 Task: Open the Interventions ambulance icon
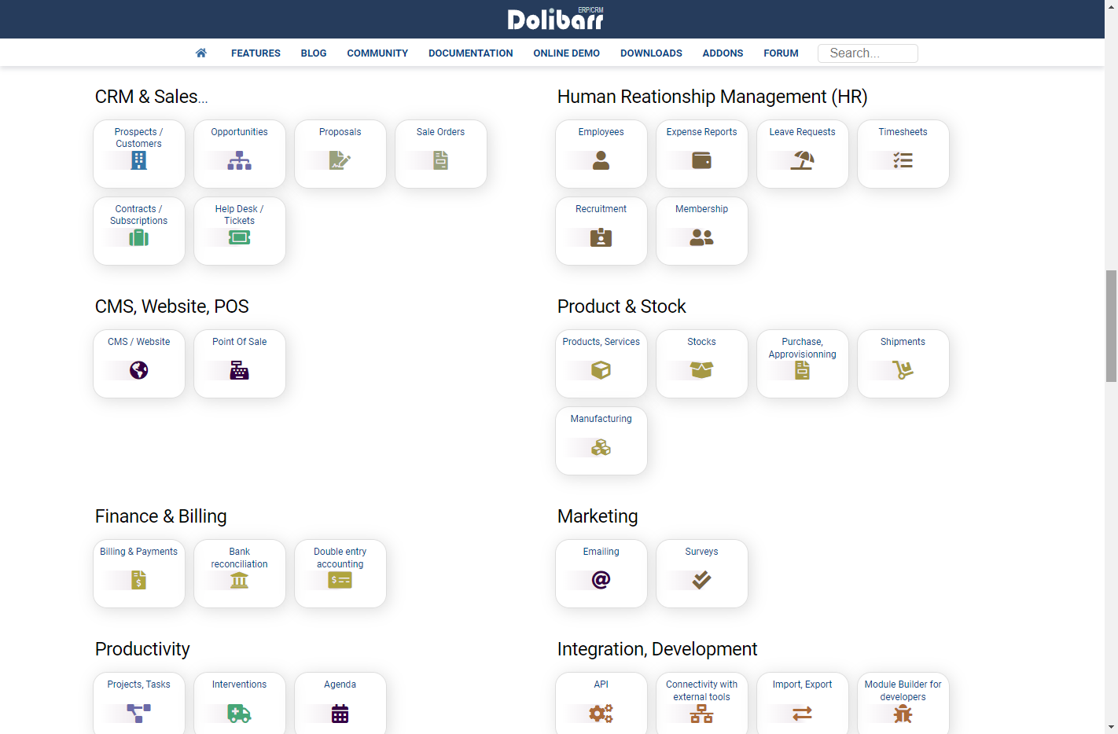pyautogui.click(x=240, y=713)
